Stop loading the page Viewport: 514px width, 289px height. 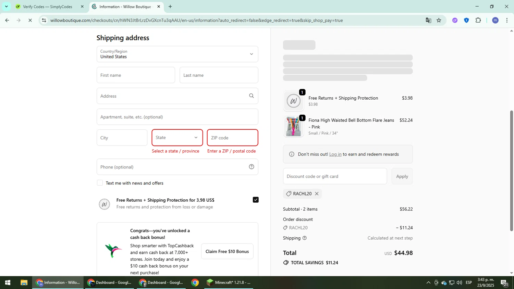[x=30, y=21]
